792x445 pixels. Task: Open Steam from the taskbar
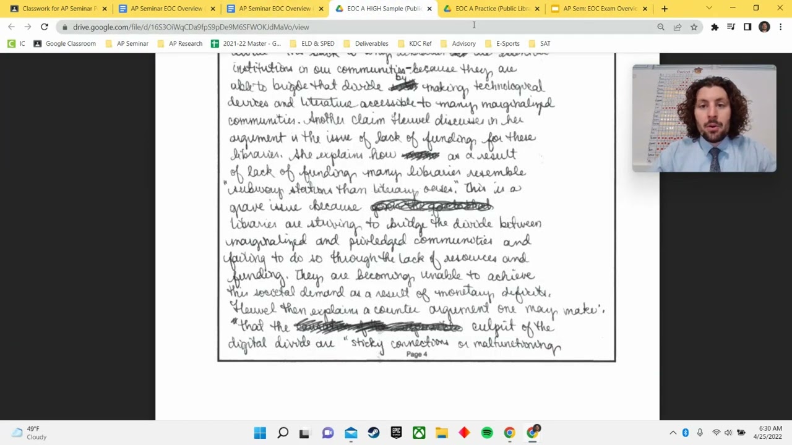pyautogui.click(x=374, y=433)
